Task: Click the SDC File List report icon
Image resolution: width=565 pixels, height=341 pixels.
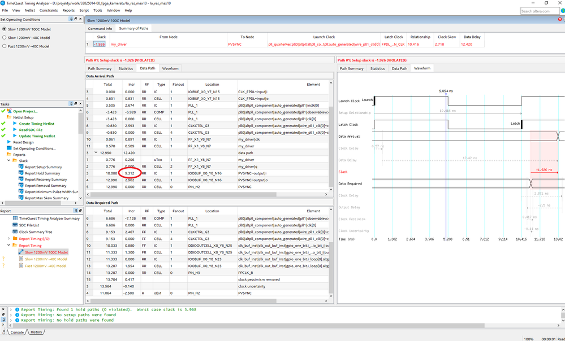Action: [15, 225]
